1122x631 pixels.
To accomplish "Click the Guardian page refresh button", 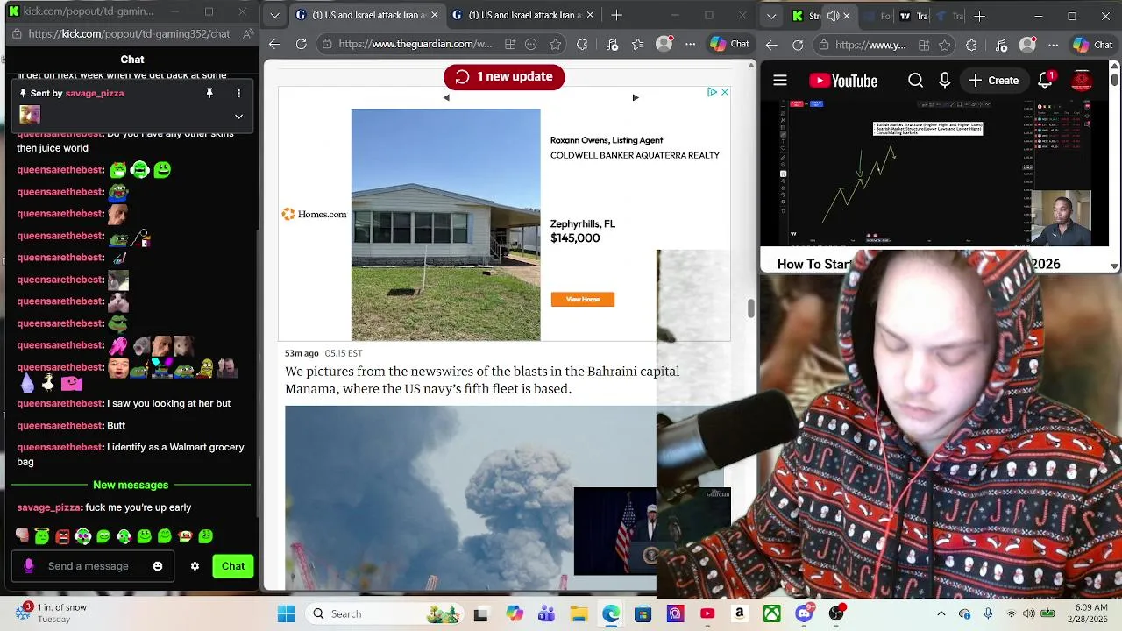I will [302, 44].
